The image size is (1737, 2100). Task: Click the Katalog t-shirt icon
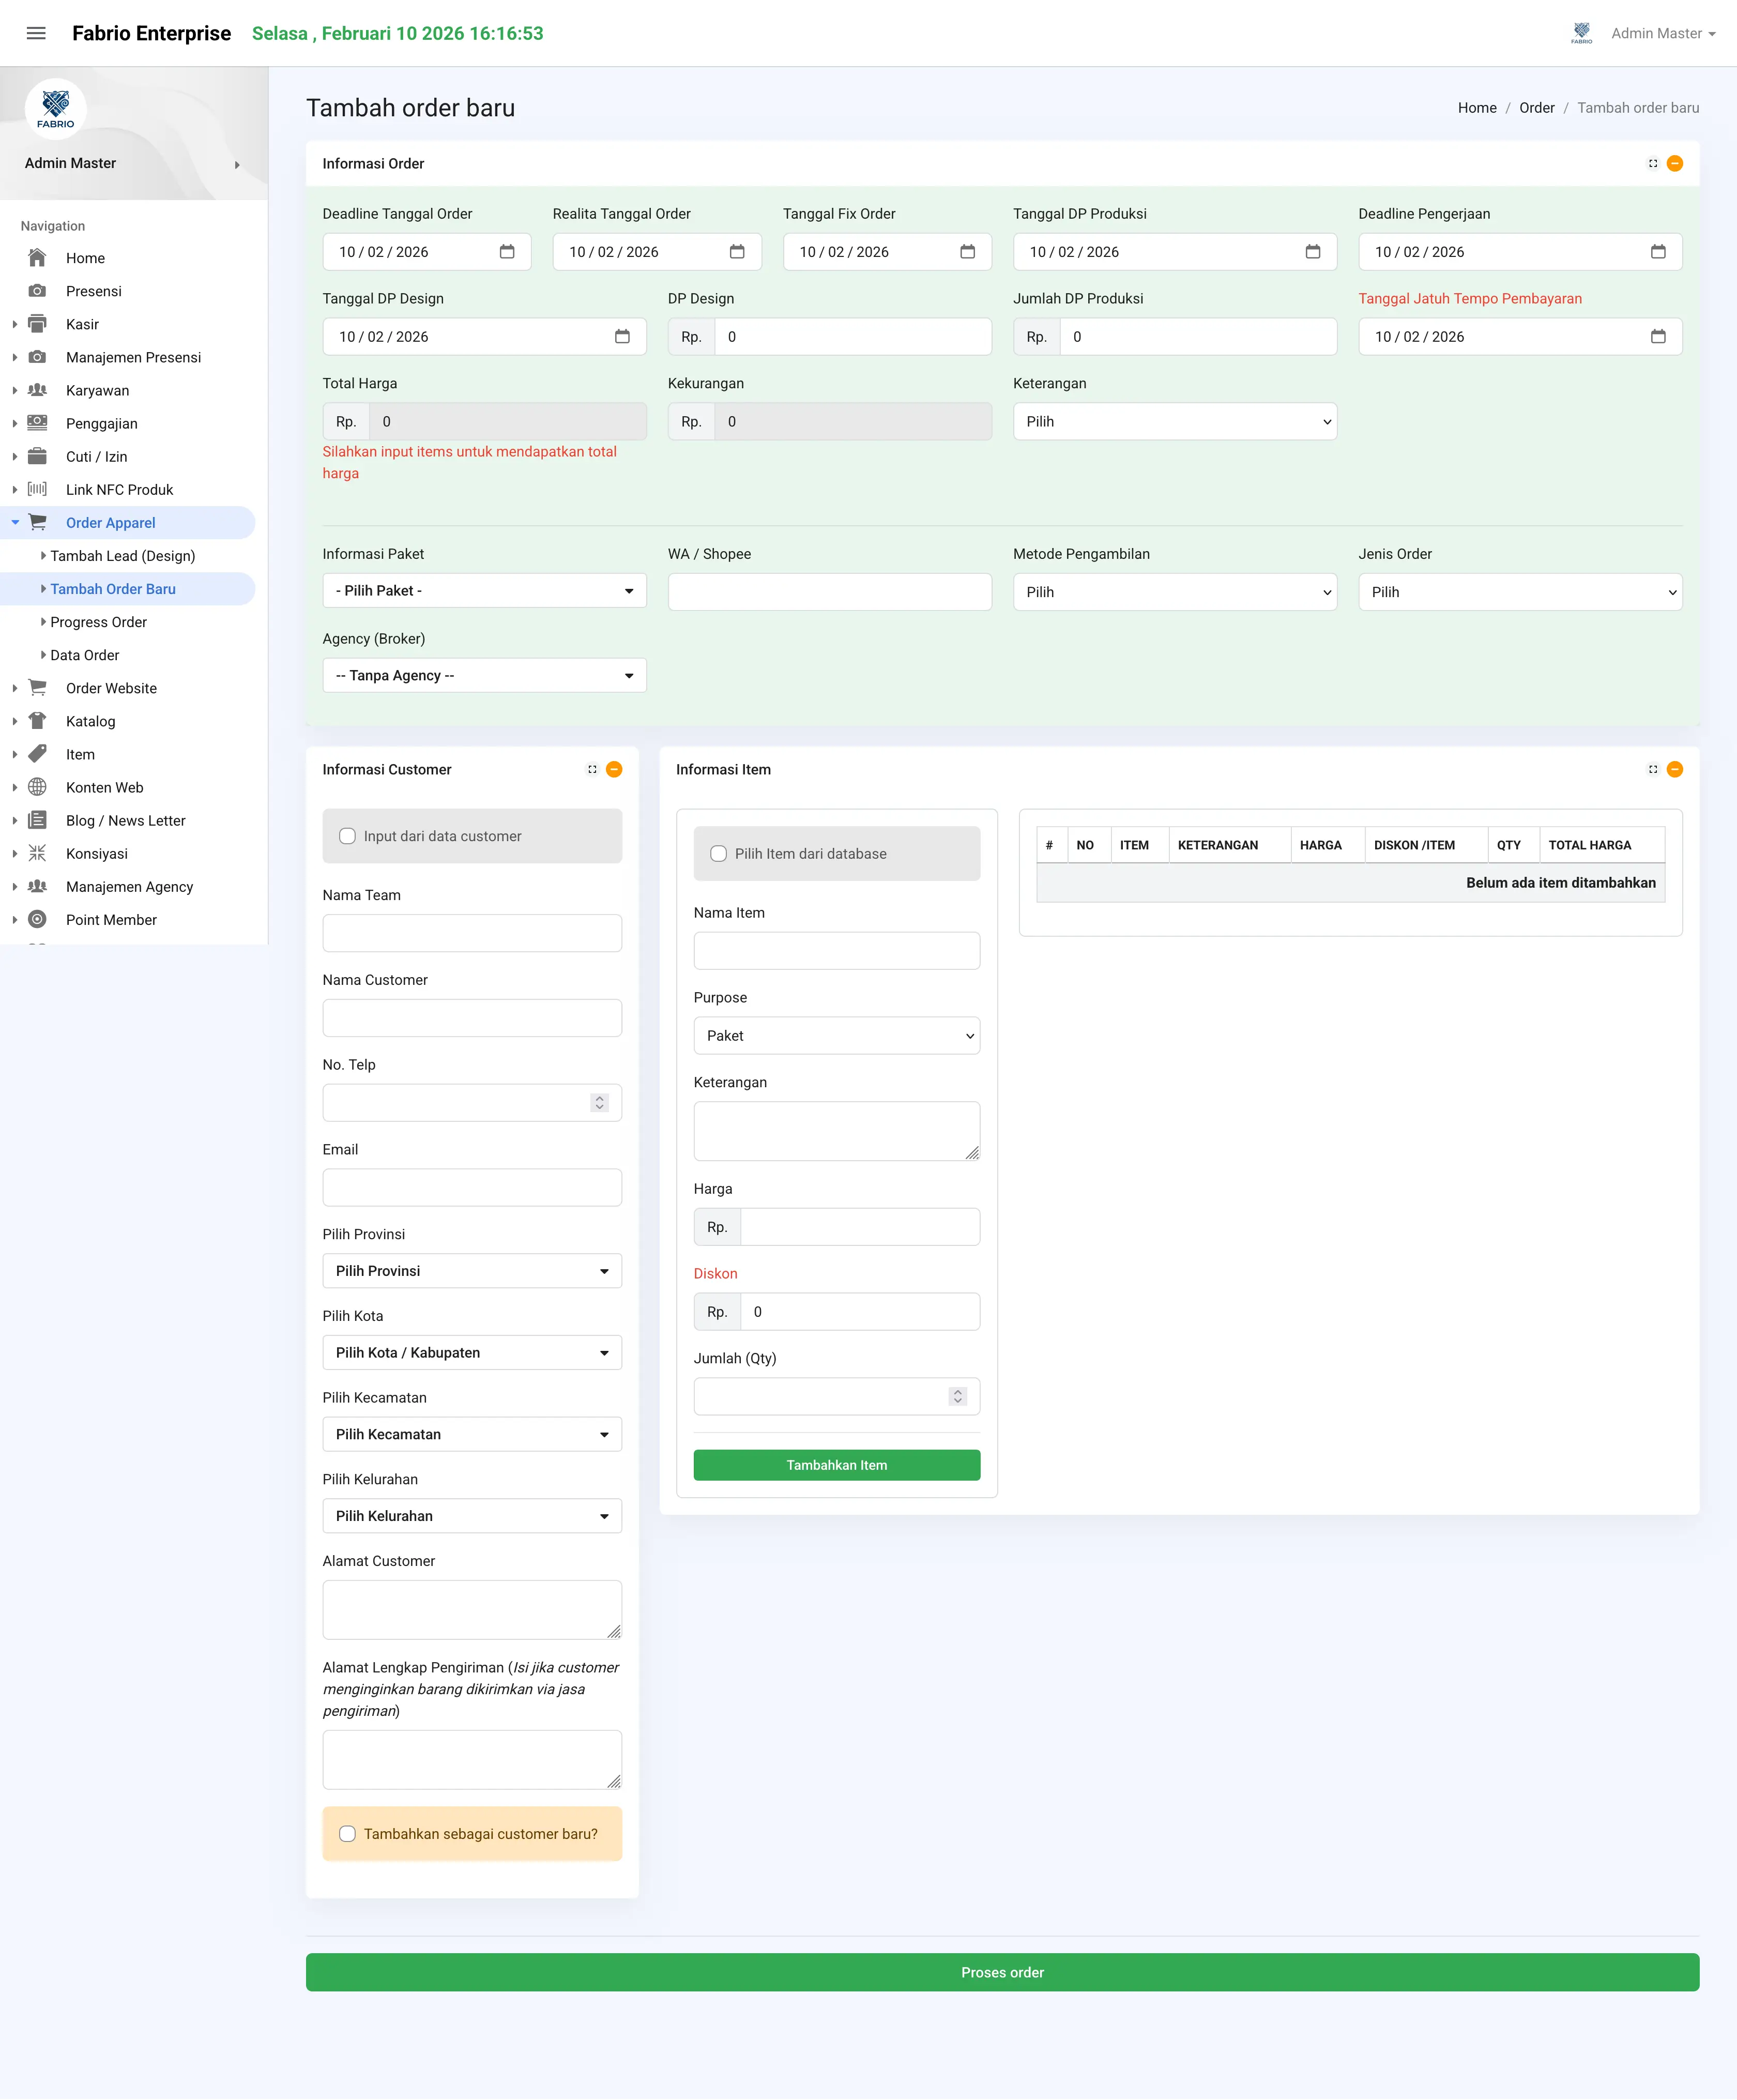[37, 721]
